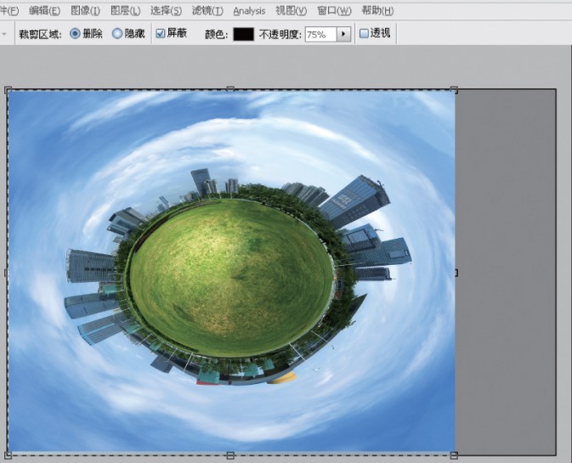Click the crop right-middle handle
This screenshot has width=572, height=463.
456,273
